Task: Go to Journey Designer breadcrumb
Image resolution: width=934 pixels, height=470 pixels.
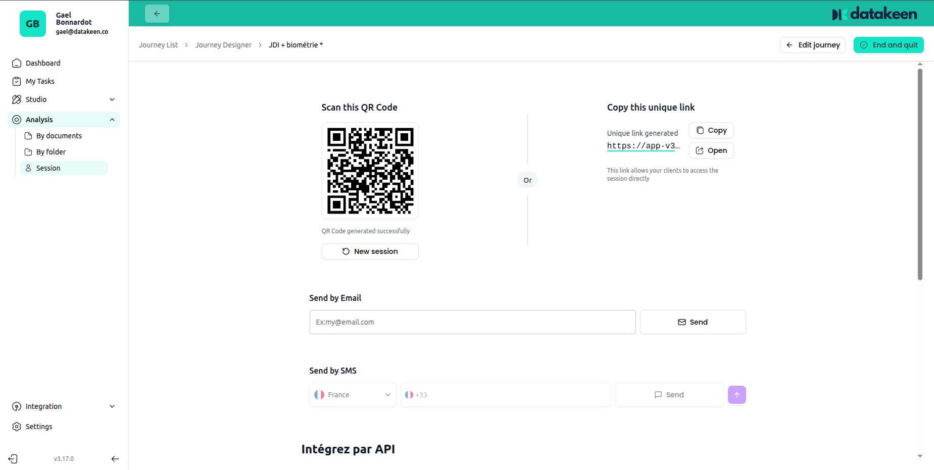Action: [x=223, y=45]
